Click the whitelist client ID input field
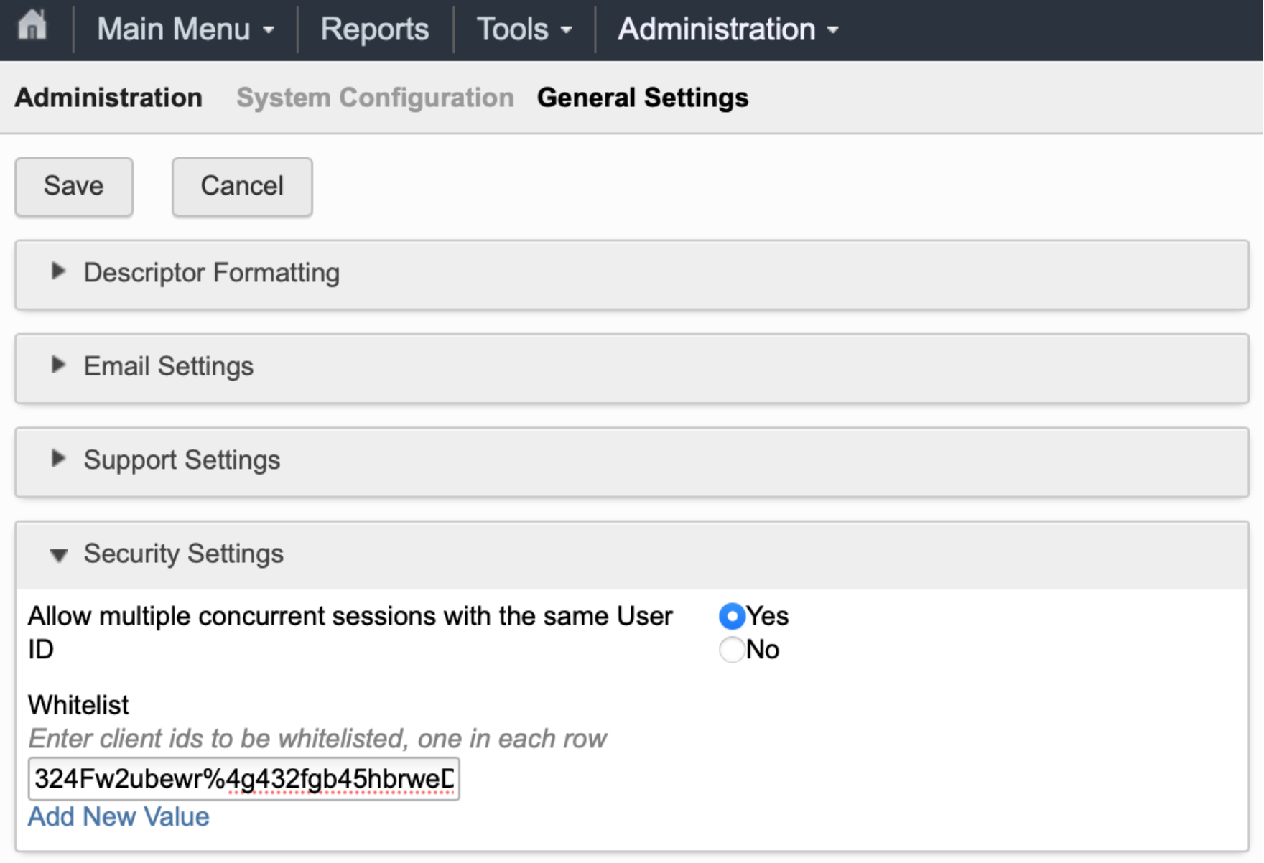The height and width of the screenshot is (863, 1264). pos(244,778)
